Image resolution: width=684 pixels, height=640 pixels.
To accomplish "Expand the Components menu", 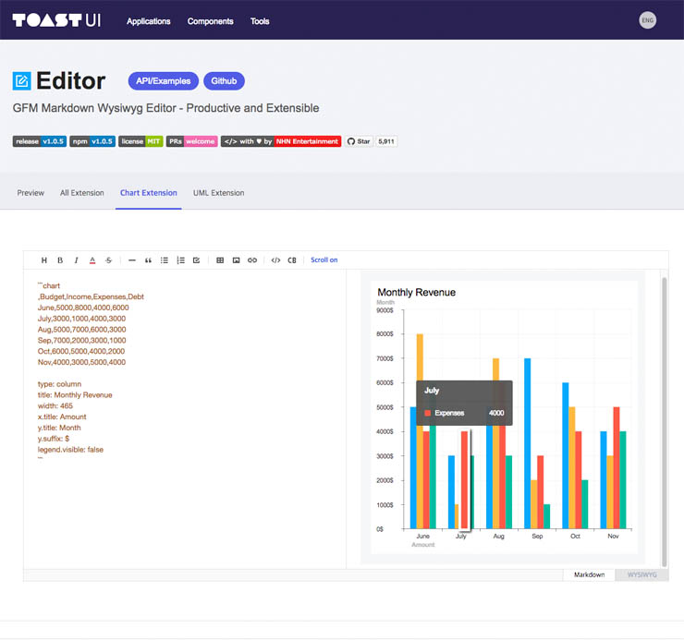I will 210,21.
